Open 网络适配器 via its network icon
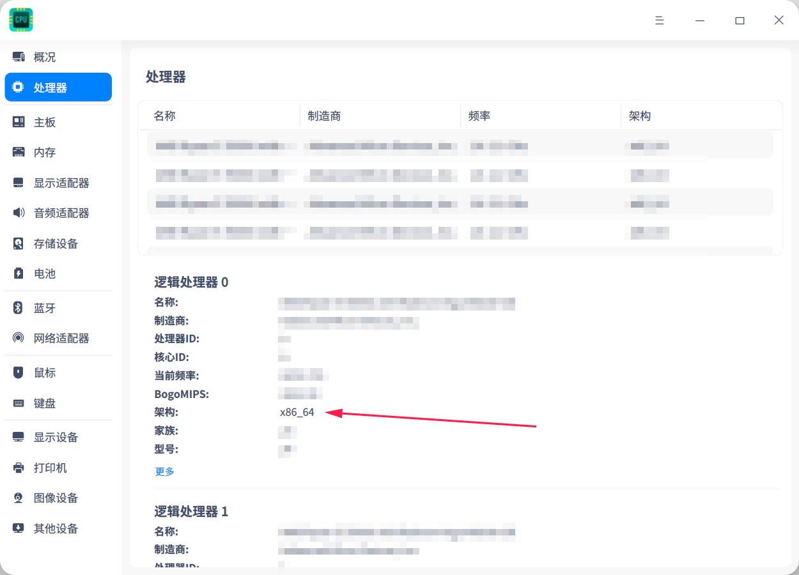This screenshot has width=799, height=575. [x=18, y=338]
